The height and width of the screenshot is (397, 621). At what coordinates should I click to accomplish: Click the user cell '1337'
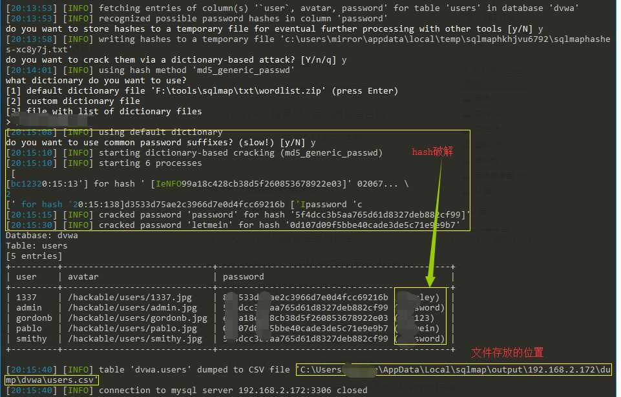(26, 297)
